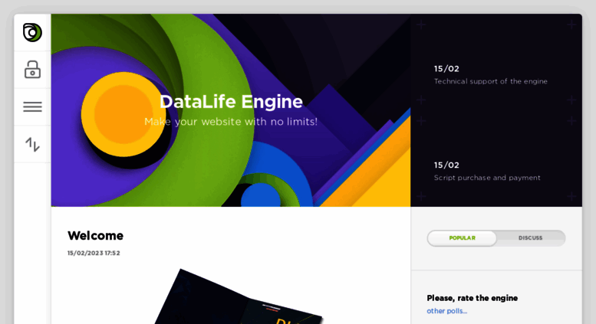Click the Welcome article box image
Viewport: 596px width, 324px height.
(x=239, y=296)
